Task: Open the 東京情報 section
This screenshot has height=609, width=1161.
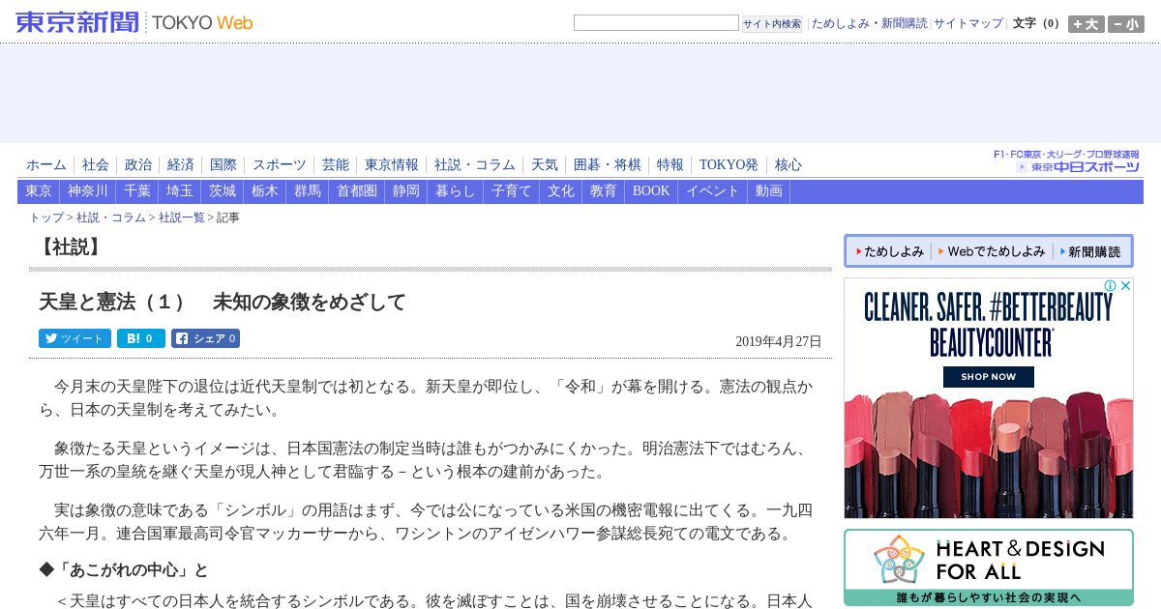Action: (x=392, y=165)
